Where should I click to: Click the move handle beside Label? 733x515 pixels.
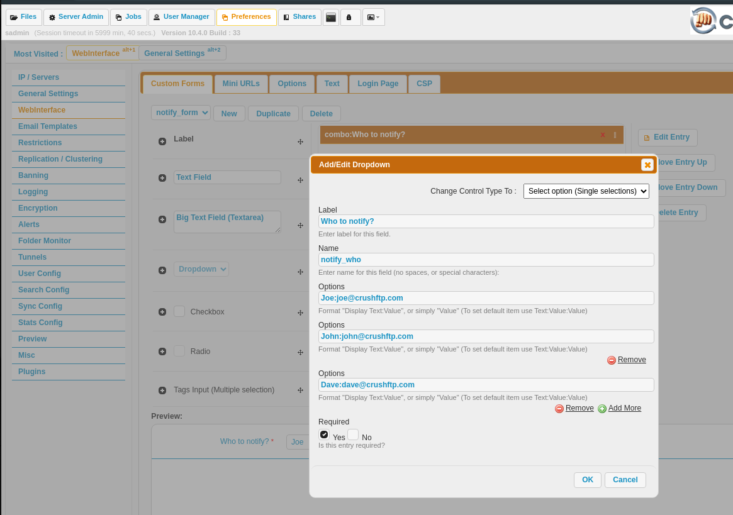pyautogui.click(x=301, y=141)
